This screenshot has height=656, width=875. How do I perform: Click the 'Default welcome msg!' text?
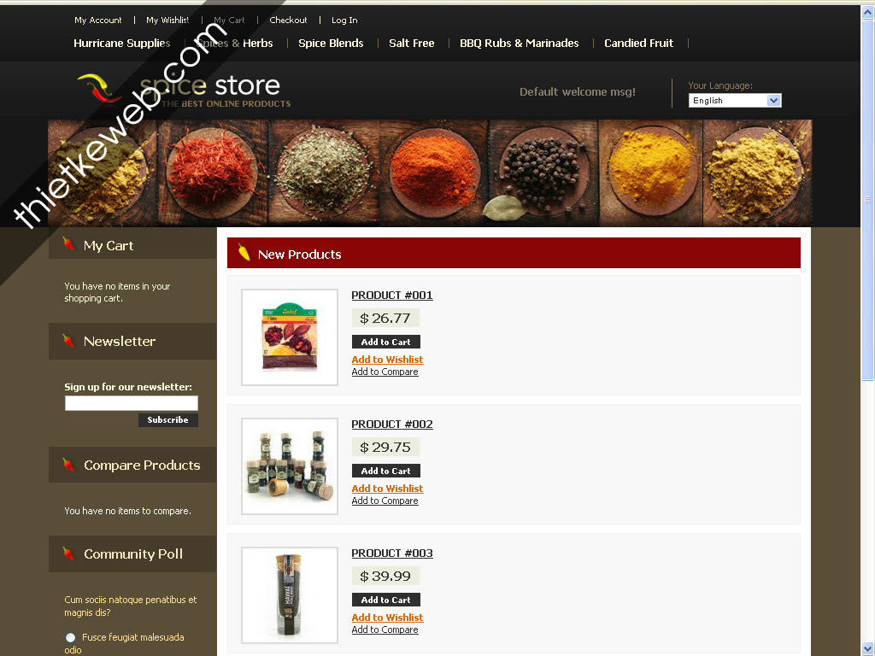(x=578, y=92)
